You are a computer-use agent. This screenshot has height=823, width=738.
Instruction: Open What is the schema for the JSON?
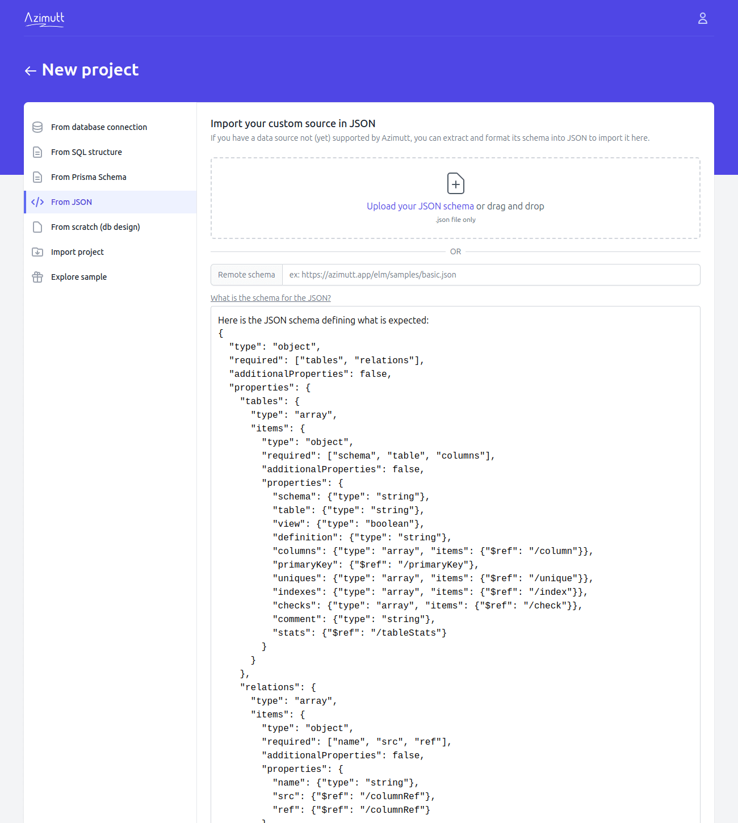pyautogui.click(x=271, y=297)
